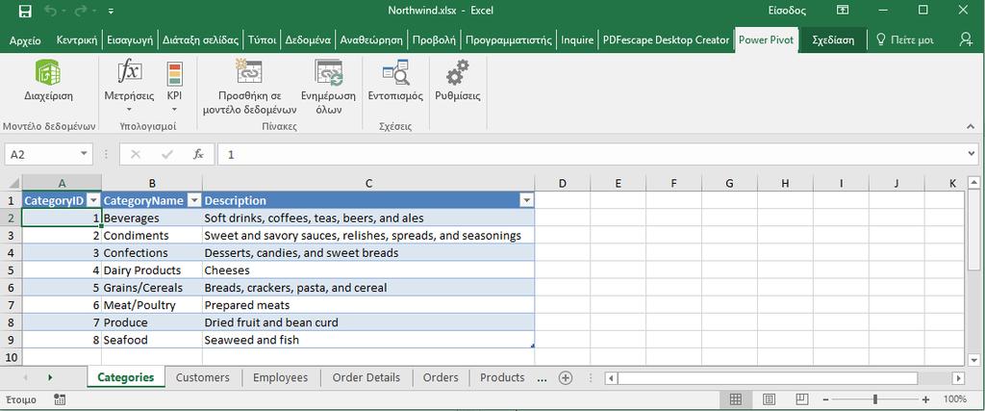Click the horizontal scrollbar right arrow
The width and height of the screenshot is (985, 411).
point(958,378)
